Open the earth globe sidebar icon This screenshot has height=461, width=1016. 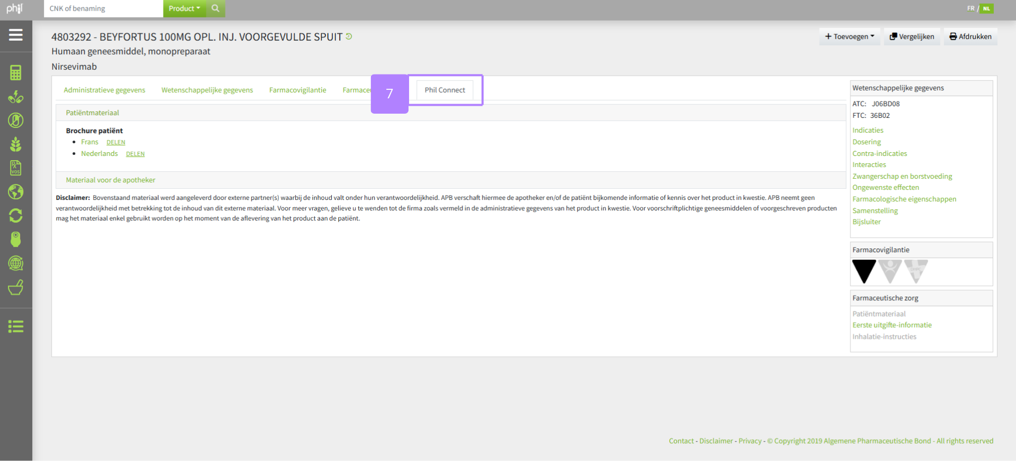pyautogui.click(x=16, y=192)
